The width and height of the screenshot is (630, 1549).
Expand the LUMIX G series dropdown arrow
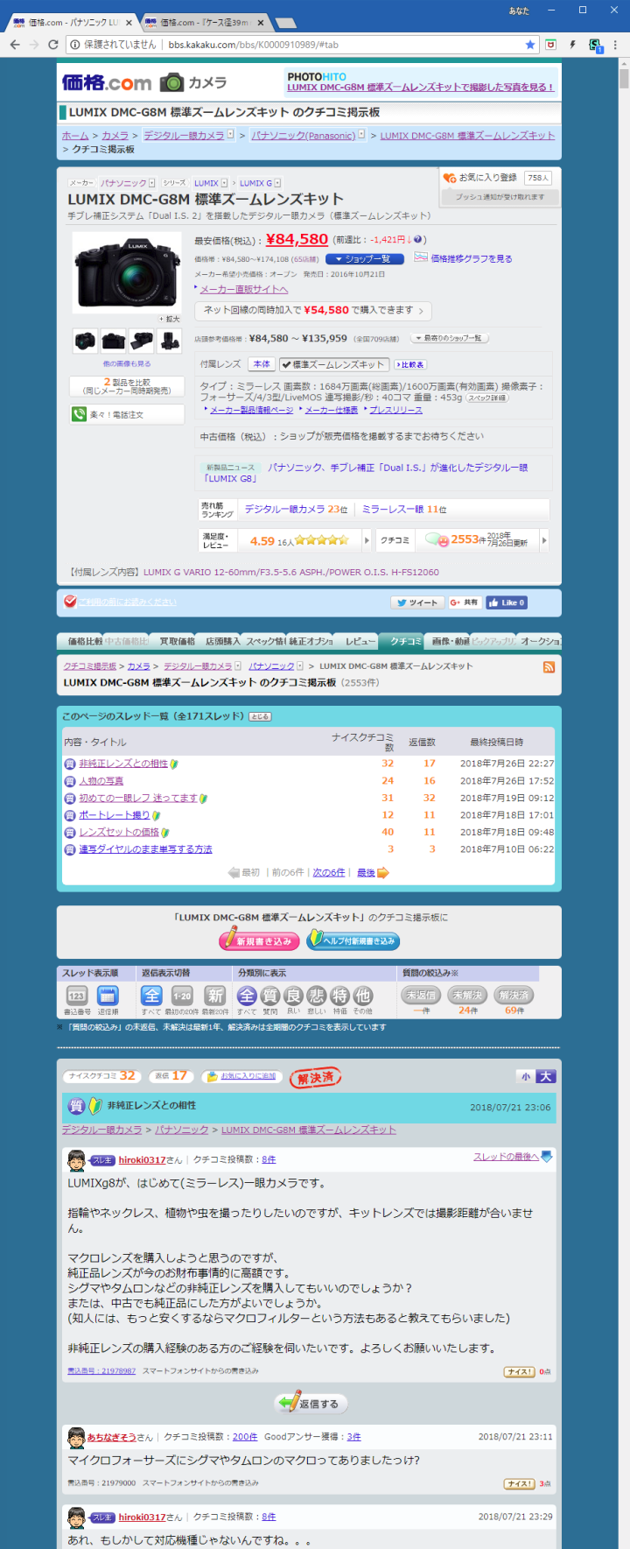[278, 183]
